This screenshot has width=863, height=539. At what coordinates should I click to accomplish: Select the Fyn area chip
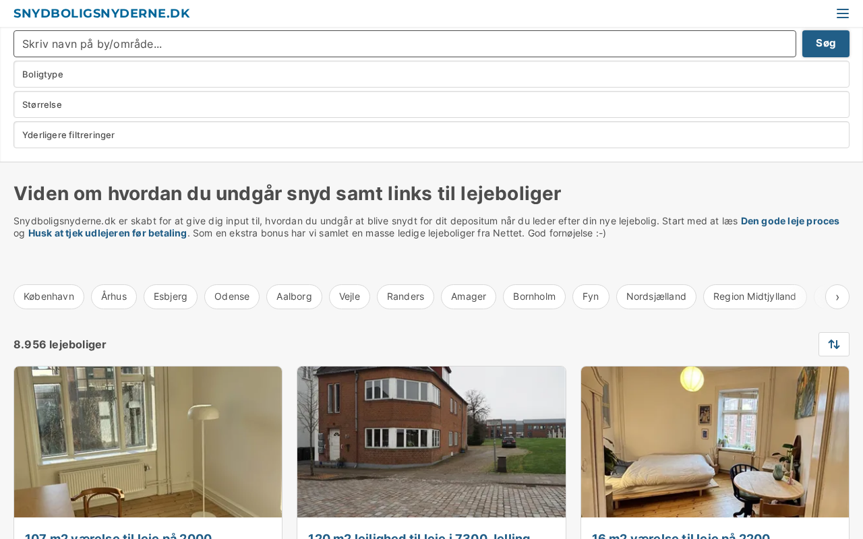click(x=591, y=296)
